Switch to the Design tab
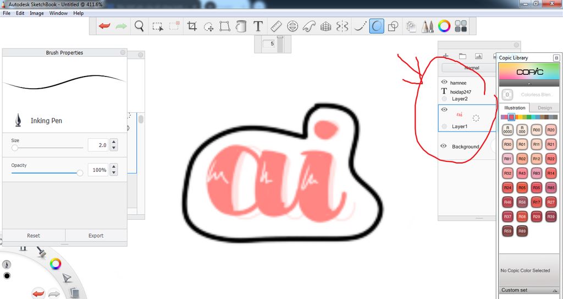Screen dimensions: 563x299 (x=545, y=107)
